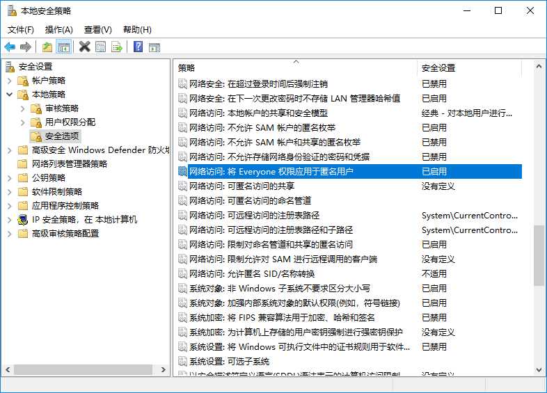Click policy icon for 网络访问: 允许匿名 SID/名称转换
The width and height of the screenshot is (547, 393).
[x=182, y=274]
